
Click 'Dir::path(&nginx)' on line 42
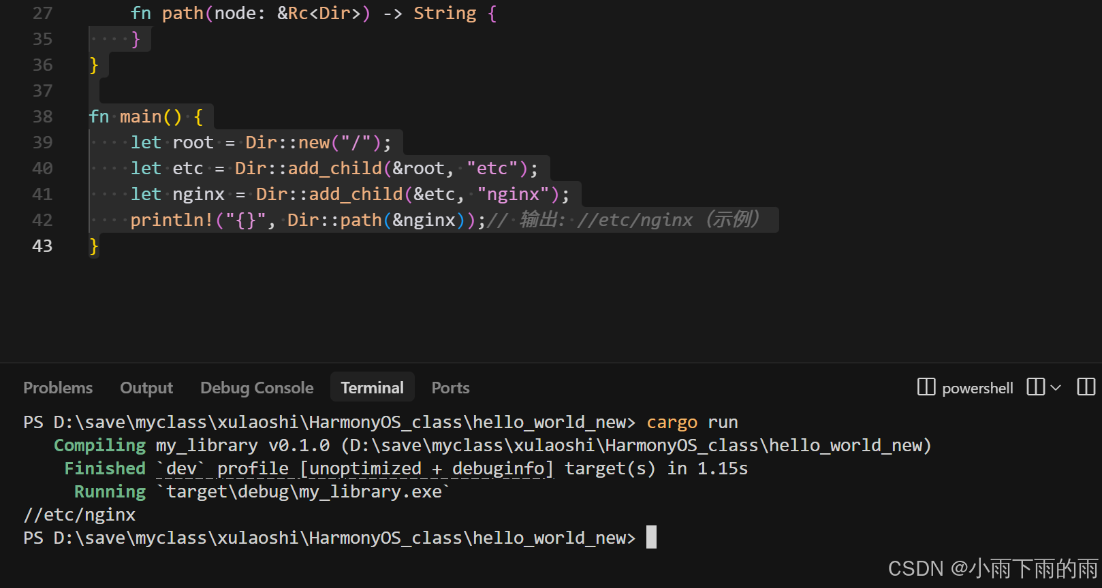point(376,220)
